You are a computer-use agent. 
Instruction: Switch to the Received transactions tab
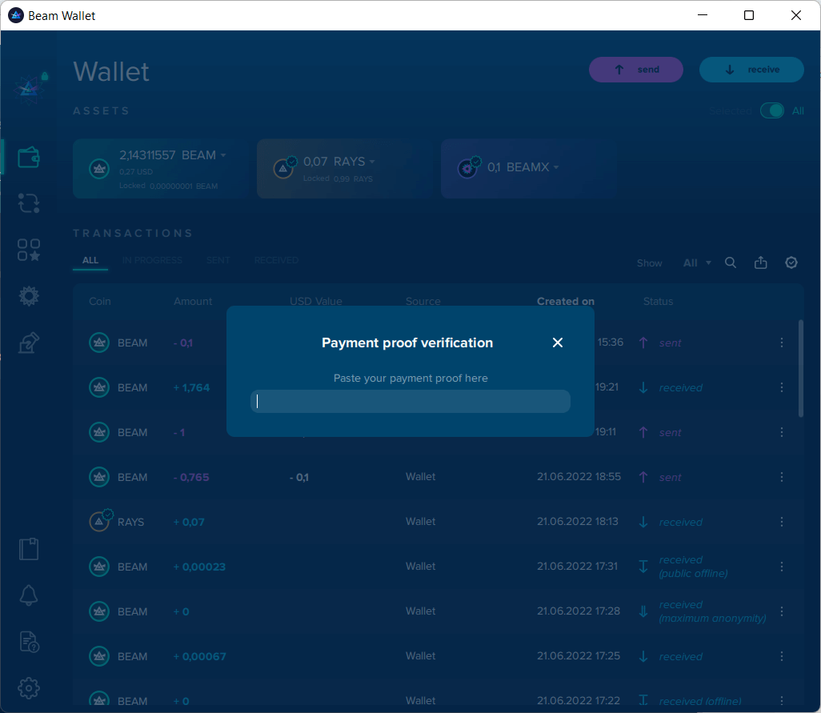(276, 260)
